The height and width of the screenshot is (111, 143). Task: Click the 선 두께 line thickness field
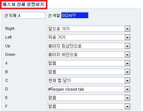click(31, 15)
